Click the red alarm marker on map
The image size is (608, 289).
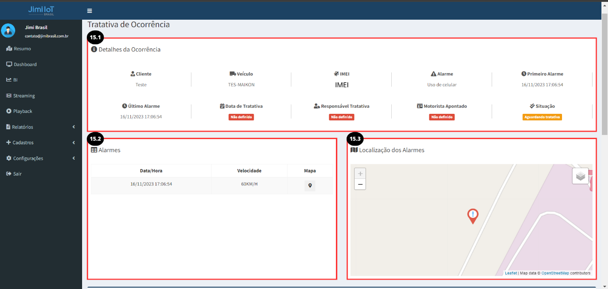click(473, 216)
